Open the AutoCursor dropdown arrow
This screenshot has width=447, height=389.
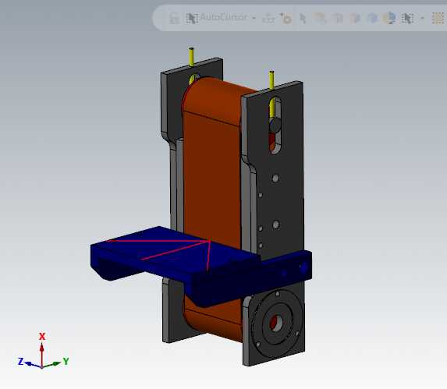pos(254,18)
